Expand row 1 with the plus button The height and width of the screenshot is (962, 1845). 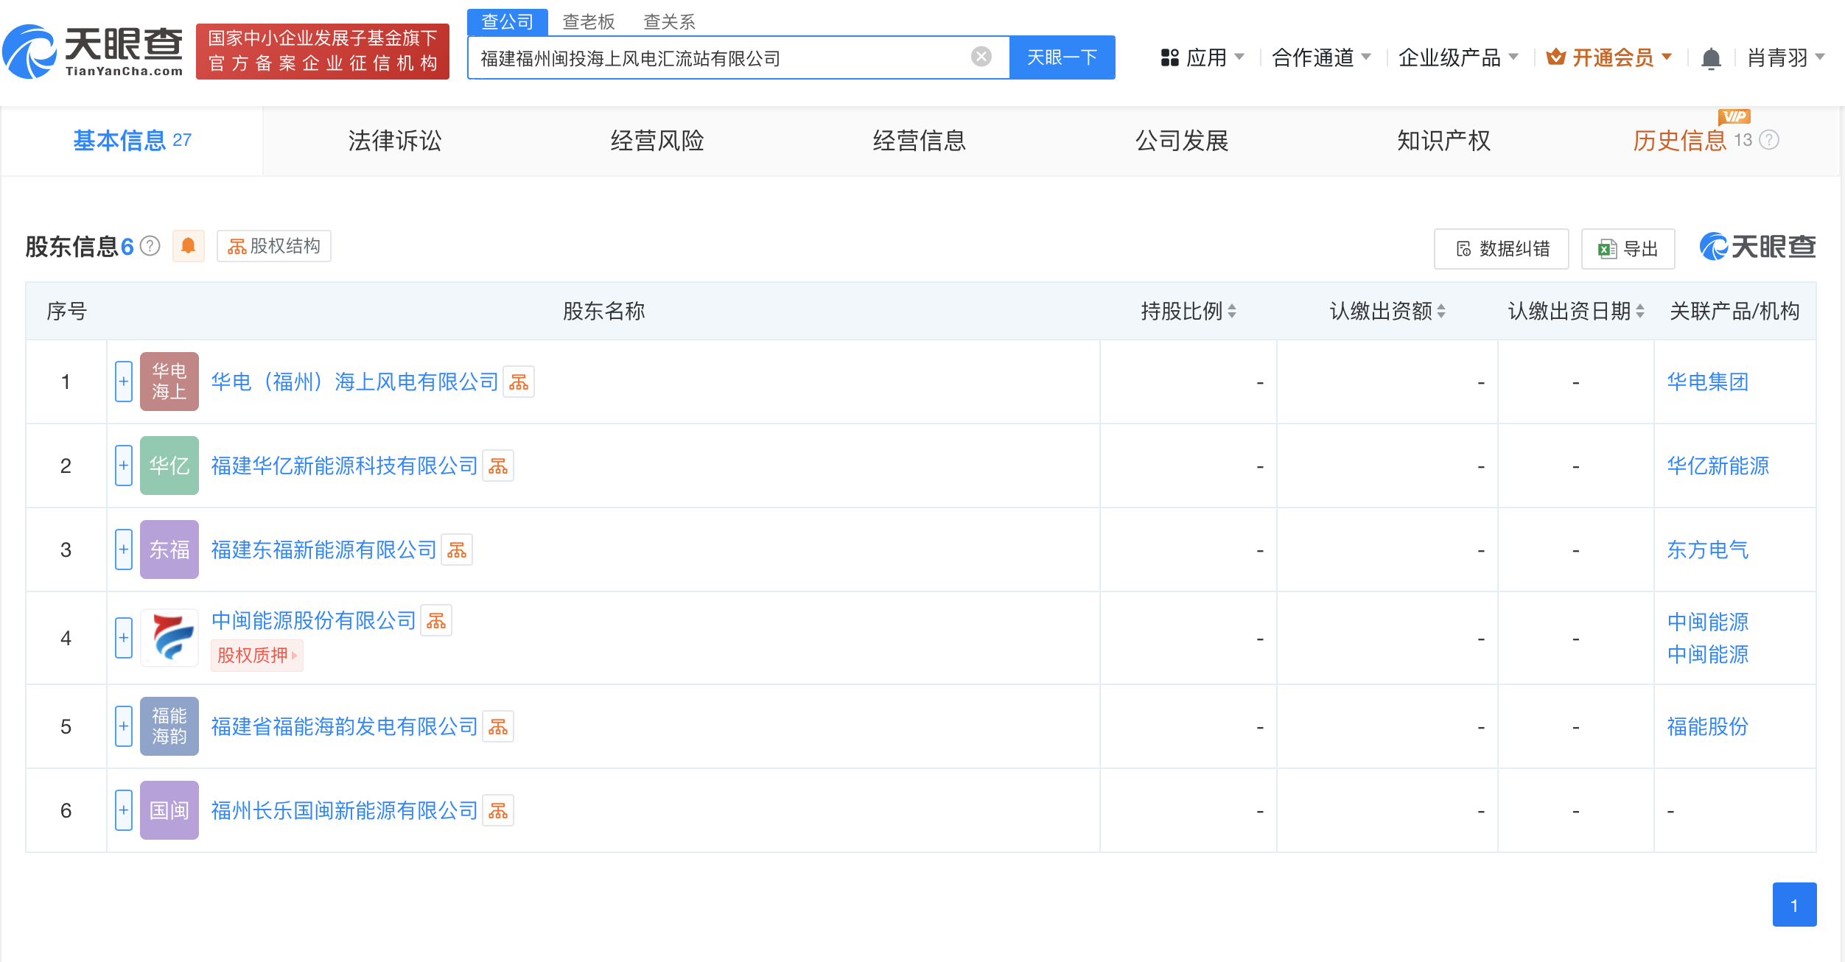tap(124, 382)
